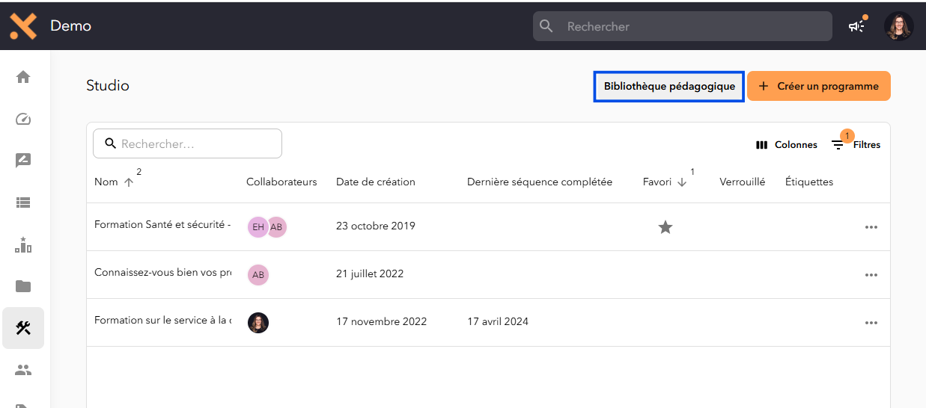Open announcements megaphone icon
Screen dimensions: 926x408
(x=856, y=26)
